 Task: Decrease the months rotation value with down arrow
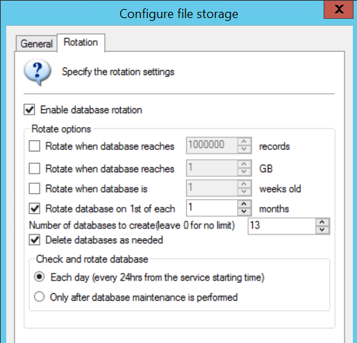[x=244, y=211]
